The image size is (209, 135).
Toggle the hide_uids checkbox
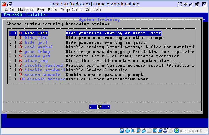13,33
